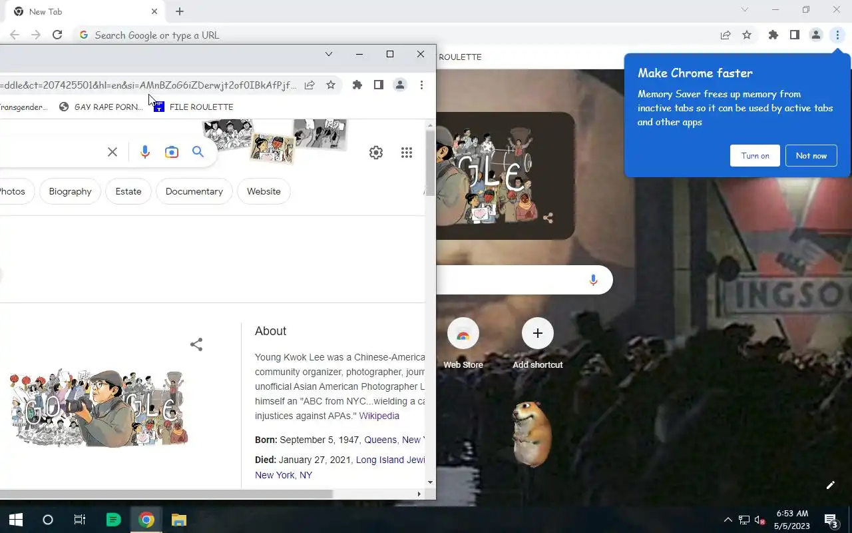852x533 pixels.
Task: Click the Chrome icon in taskbar
Action: [x=146, y=520]
